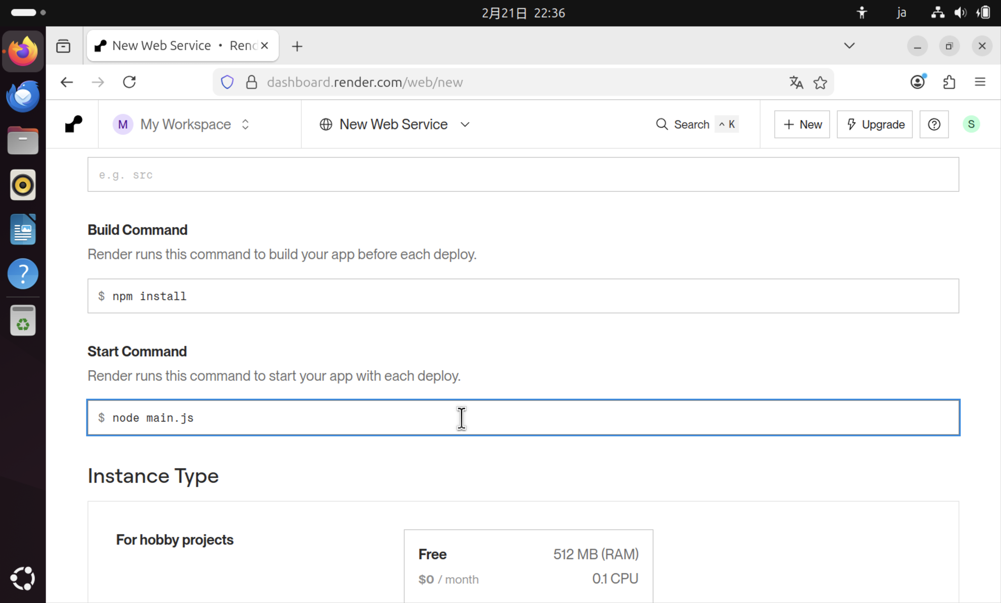Image resolution: width=1001 pixels, height=603 pixels.
Task: Open the Firefox extensions puzzle icon
Action: [x=949, y=82]
